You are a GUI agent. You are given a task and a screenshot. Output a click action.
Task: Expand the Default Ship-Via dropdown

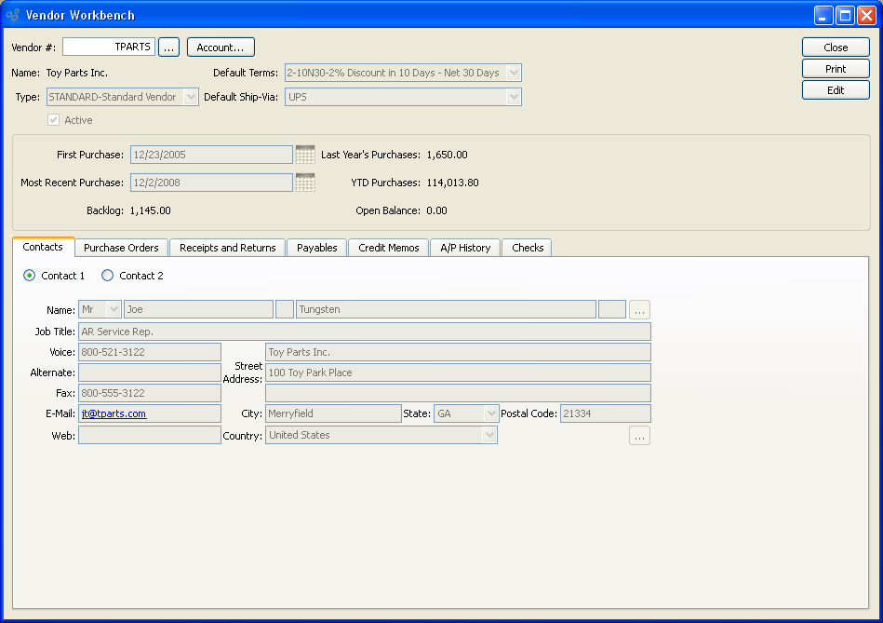[513, 97]
